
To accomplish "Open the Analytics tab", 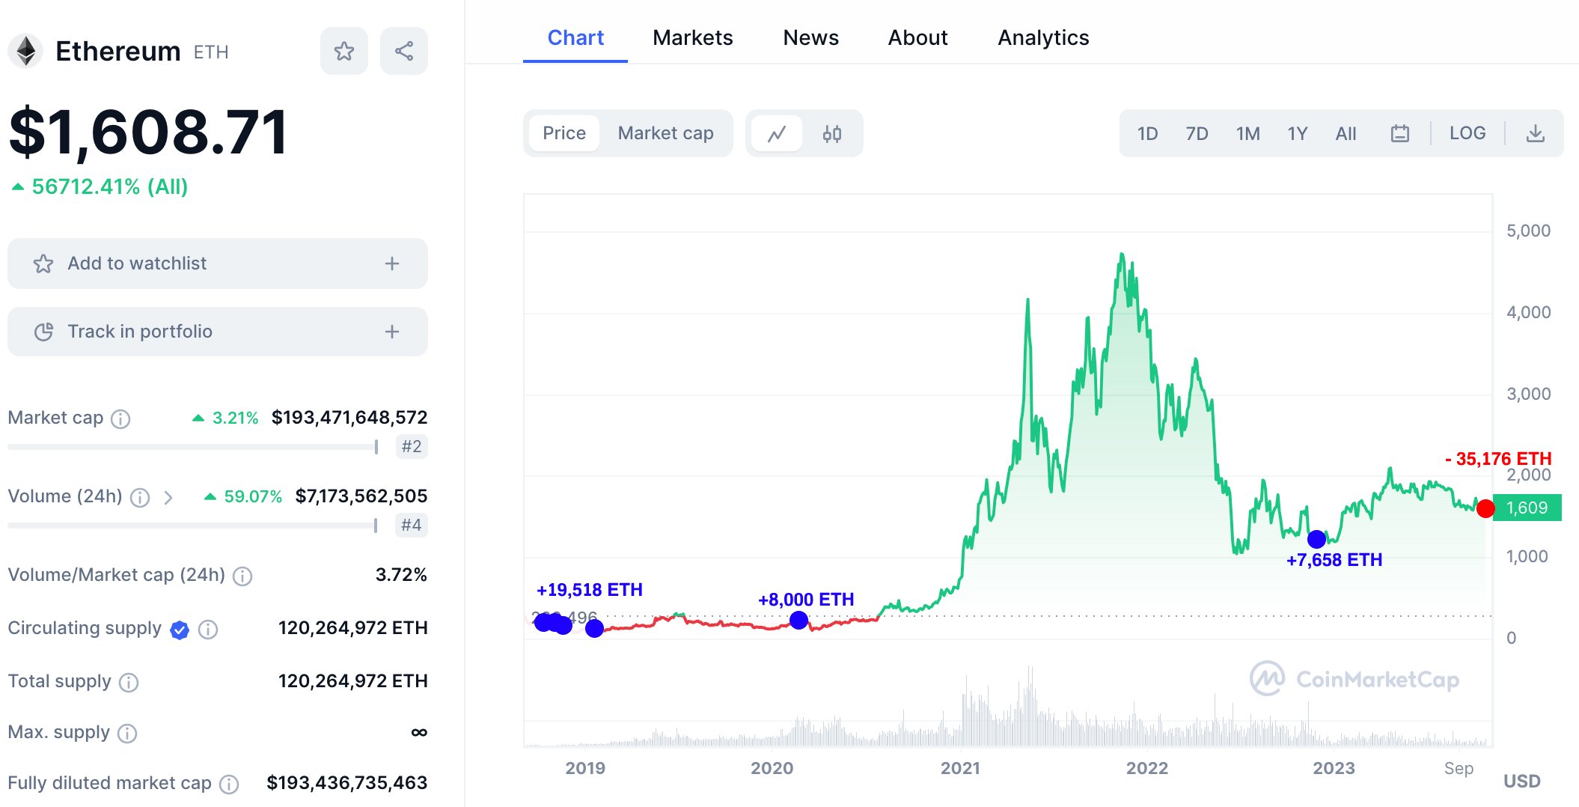I will (1042, 37).
